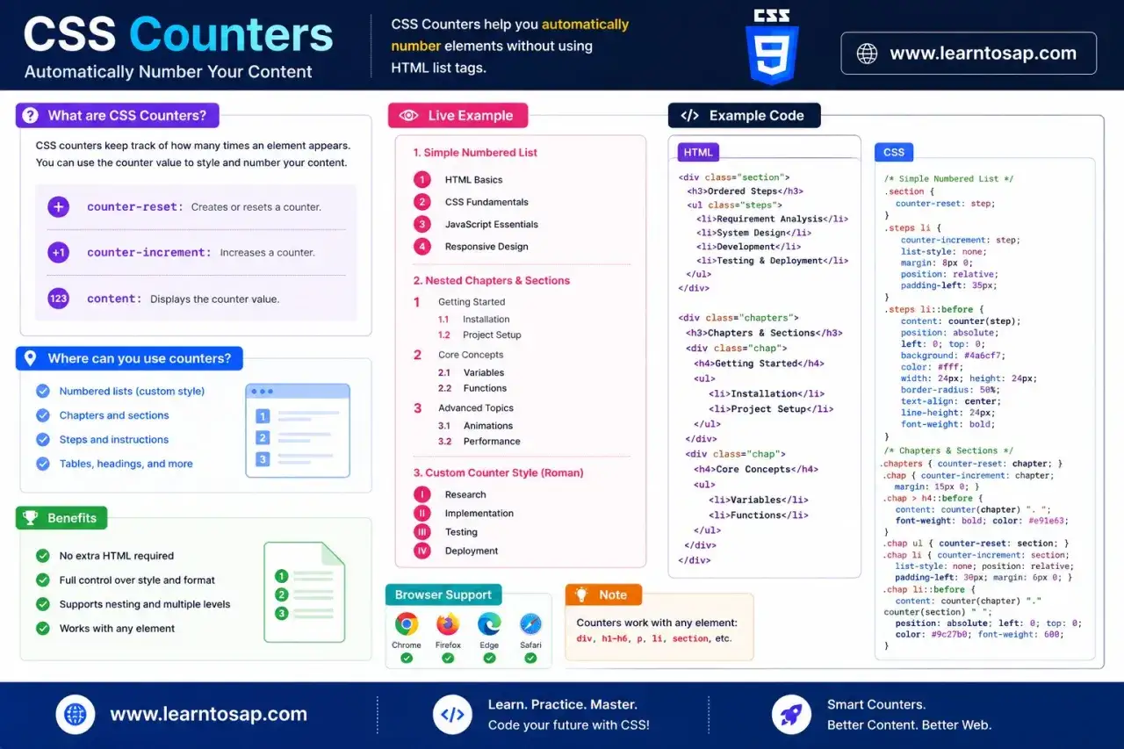The height and width of the screenshot is (749, 1124).
Task: Select the CSS code tab
Action: pyautogui.click(x=894, y=152)
